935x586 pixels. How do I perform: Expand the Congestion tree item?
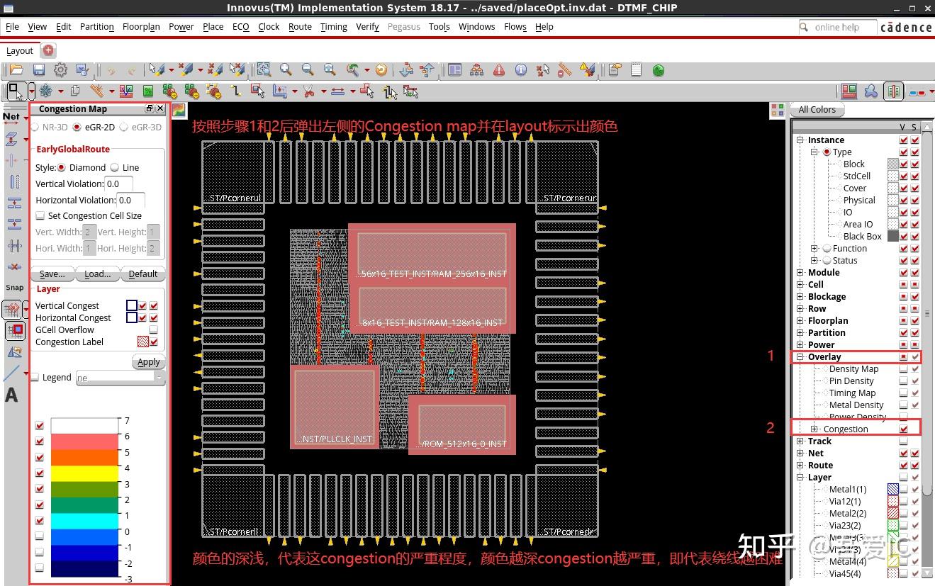tap(814, 429)
